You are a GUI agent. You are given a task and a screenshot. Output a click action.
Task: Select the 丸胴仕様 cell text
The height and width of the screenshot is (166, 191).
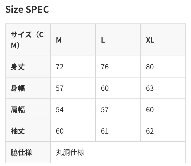point(70,152)
